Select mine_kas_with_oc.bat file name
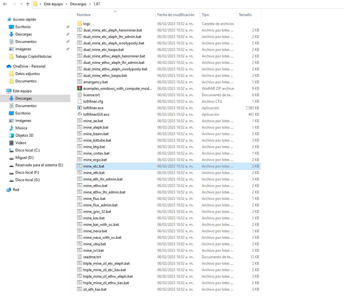Screen dimensions: 344x298 click(x=101, y=225)
